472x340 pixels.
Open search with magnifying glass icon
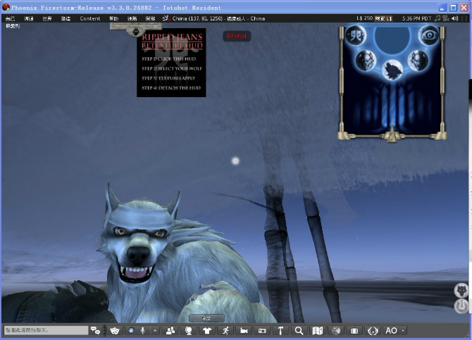click(299, 331)
